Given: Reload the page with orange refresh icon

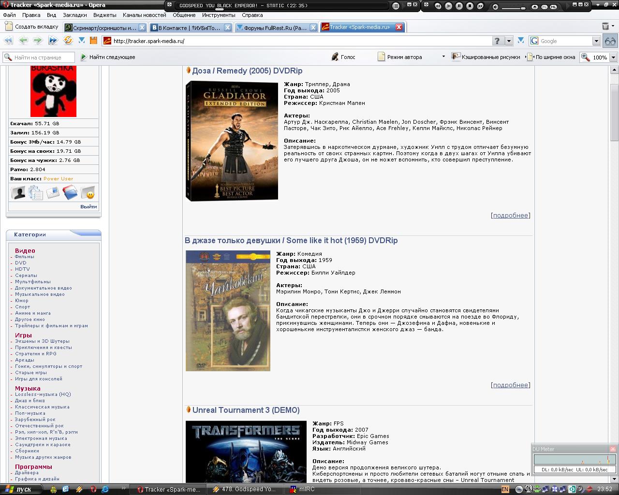Looking at the screenshot, I should point(68,41).
